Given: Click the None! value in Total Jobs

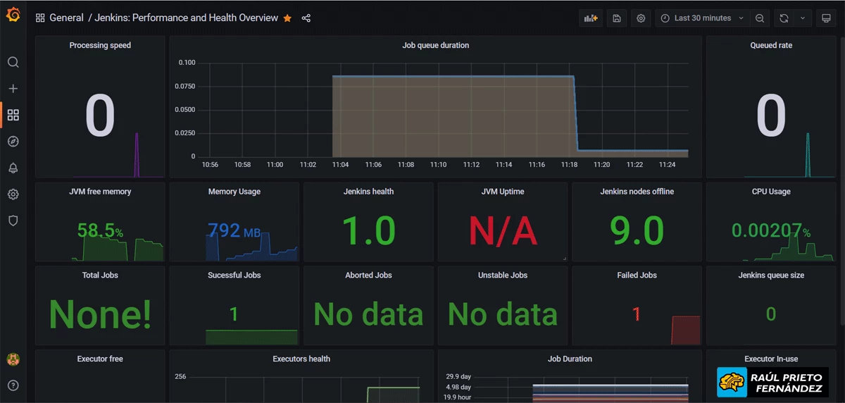Looking at the screenshot, I should tap(100, 314).
